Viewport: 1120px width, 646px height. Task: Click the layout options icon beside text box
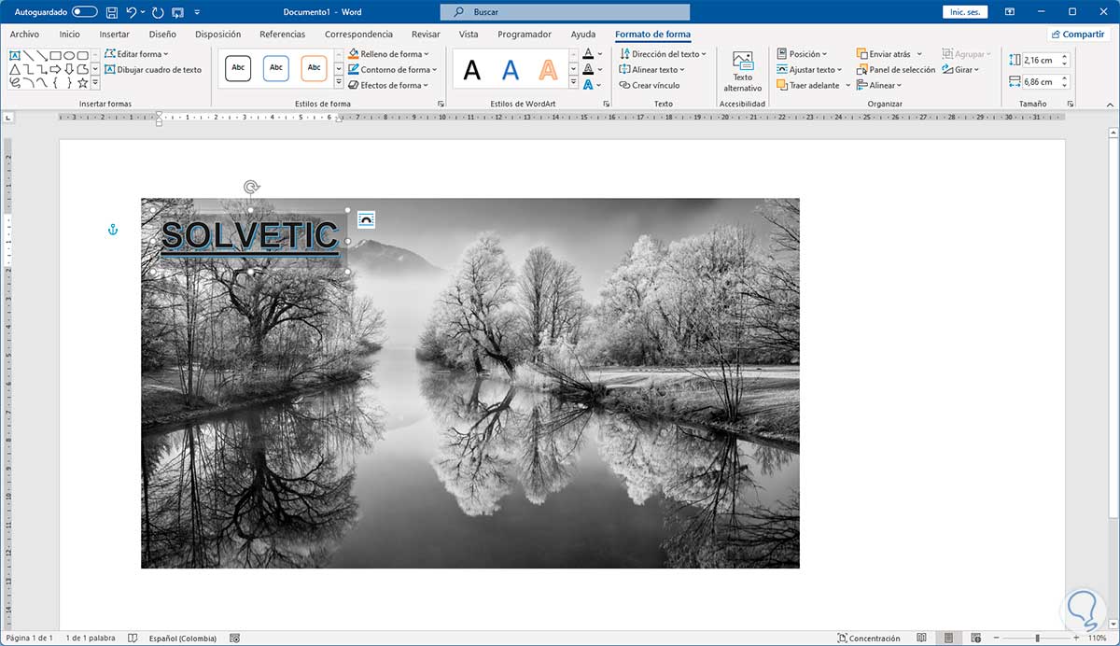(x=366, y=219)
